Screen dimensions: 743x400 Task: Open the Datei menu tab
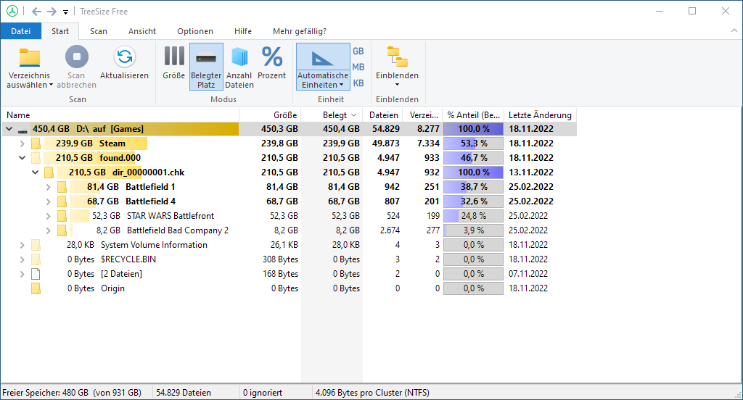coord(21,31)
